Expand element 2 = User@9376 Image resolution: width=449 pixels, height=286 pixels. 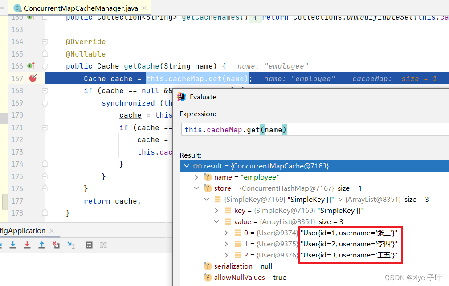226,255
